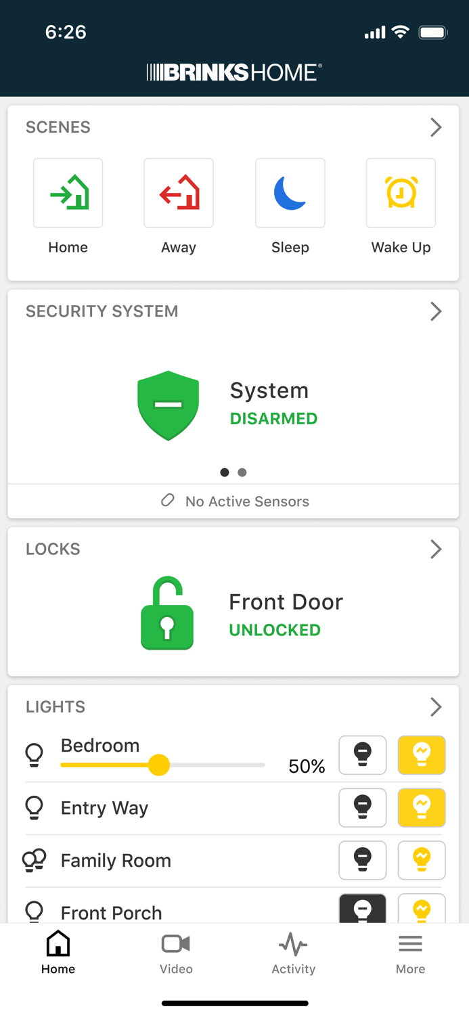The height and width of the screenshot is (1015, 469).
Task: Open the Activity waveform icon
Action: coord(293,943)
